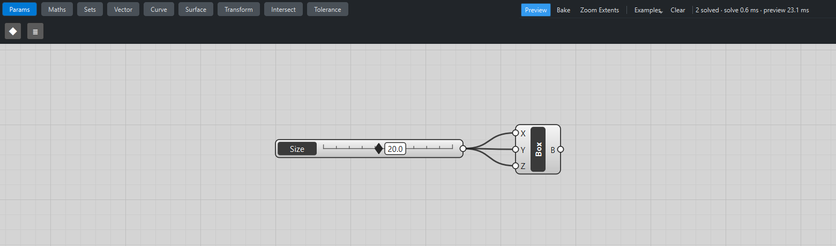Click the Size slider label
This screenshot has height=246, width=836.
[297, 149]
